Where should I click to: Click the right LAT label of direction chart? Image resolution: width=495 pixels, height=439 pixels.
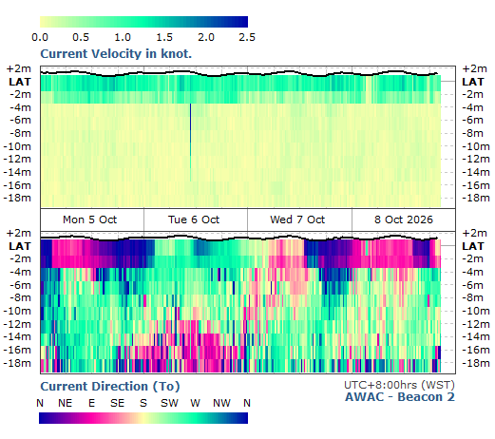(473, 246)
